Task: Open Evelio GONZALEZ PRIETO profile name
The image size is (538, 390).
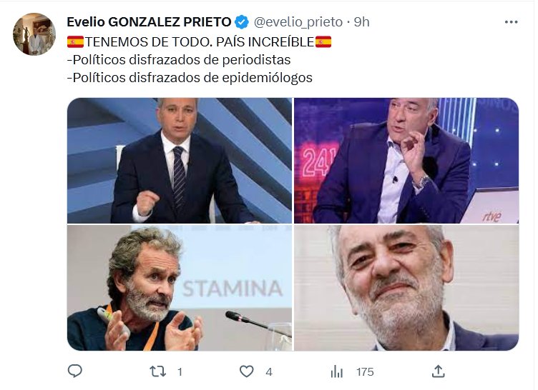Action: (x=150, y=22)
